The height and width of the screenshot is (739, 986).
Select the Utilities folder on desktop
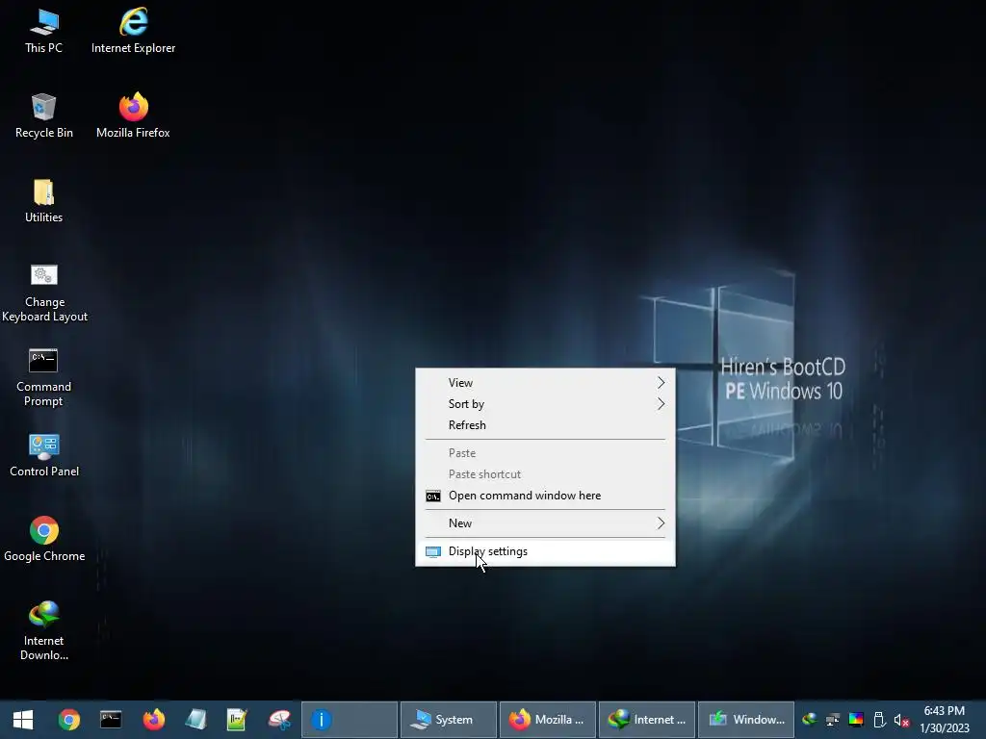click(x=43, y=200)
